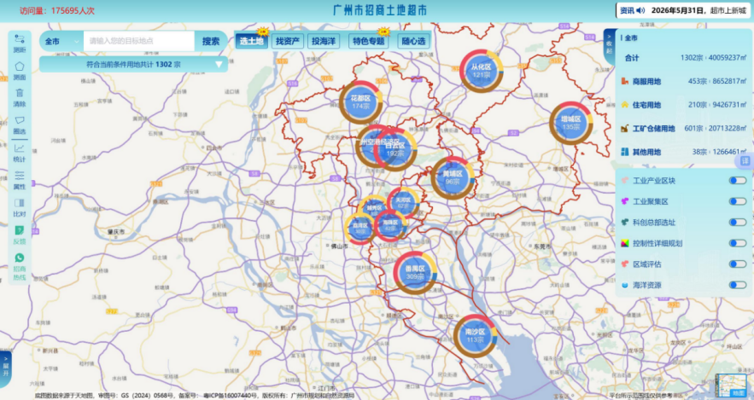
Task: Click the 海珠区 42宗 cluster marker
Action: point(390,225)
